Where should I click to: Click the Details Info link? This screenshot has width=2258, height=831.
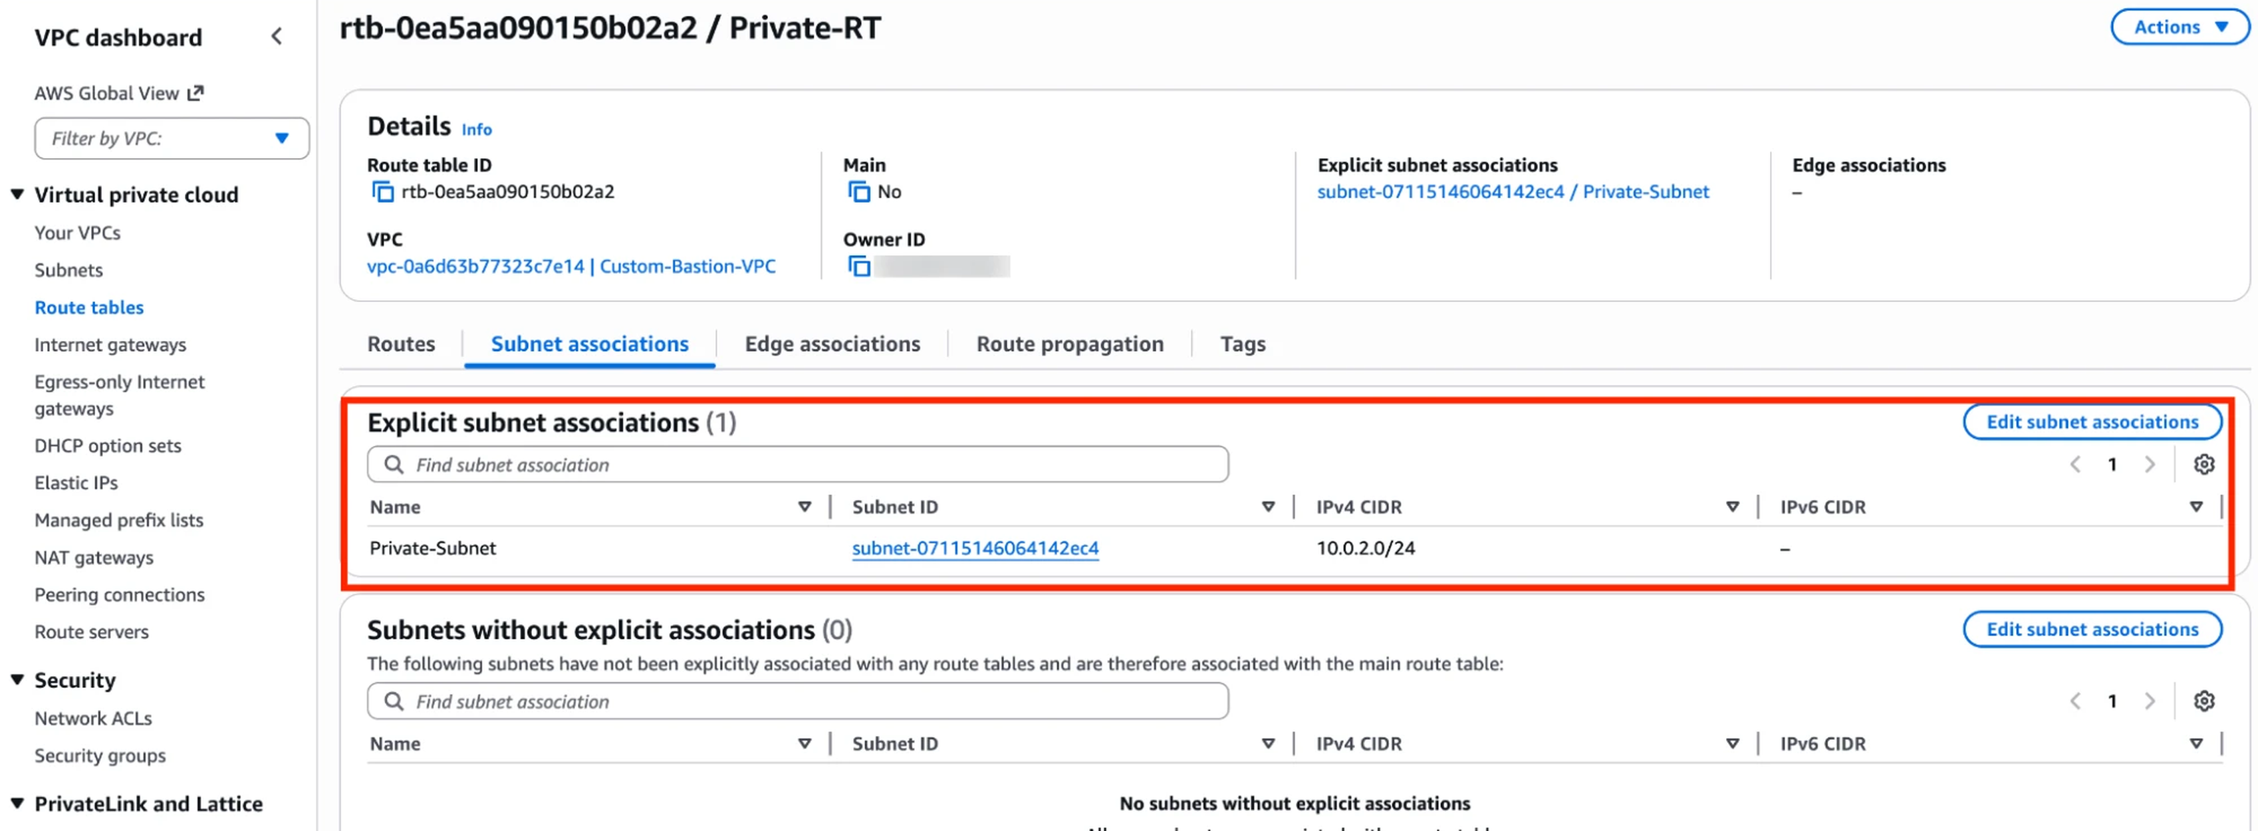tap(477, 130)
